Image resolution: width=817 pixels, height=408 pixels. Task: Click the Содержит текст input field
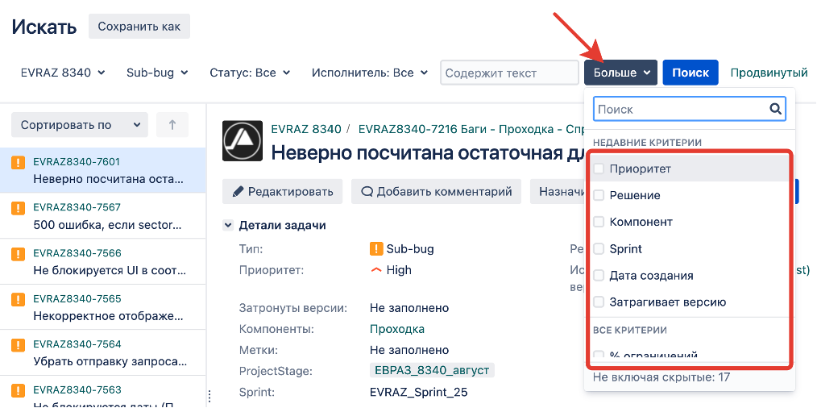pyautogui.click(x=509, y=73)
